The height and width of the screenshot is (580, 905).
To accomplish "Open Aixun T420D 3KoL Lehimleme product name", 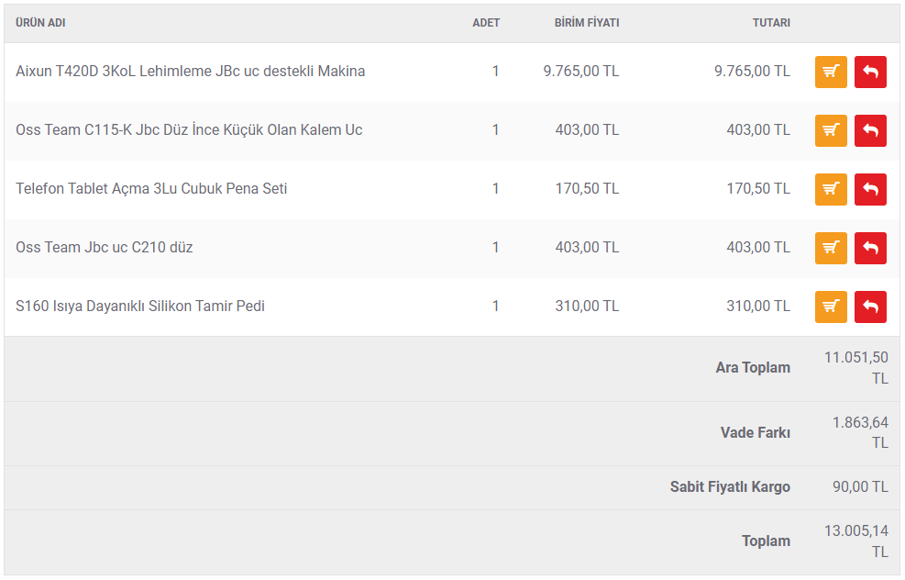I will 191,71.
